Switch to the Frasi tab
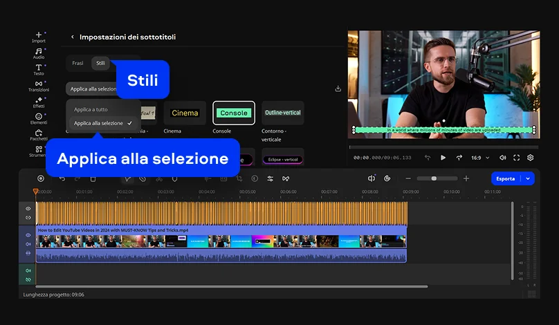The width and height of the screenshot is (559, 325). 77,63
